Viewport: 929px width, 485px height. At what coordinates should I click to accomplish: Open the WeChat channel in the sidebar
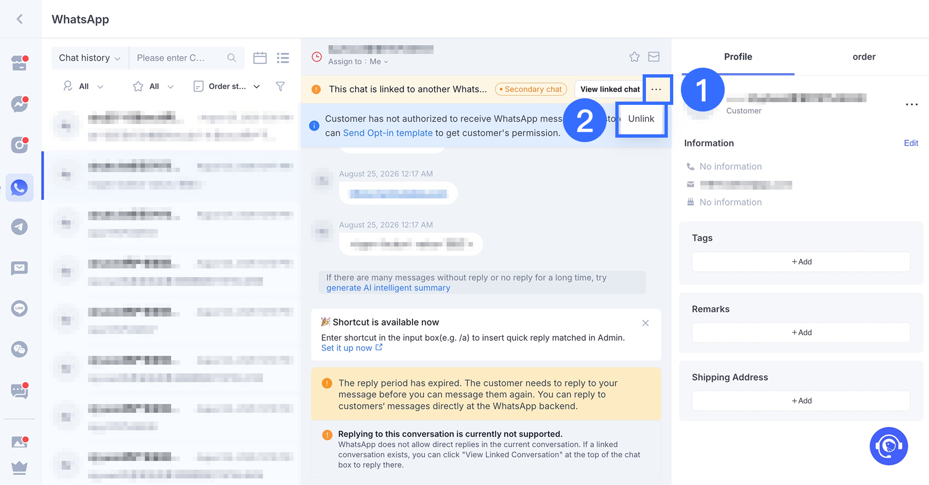[20, 349]
